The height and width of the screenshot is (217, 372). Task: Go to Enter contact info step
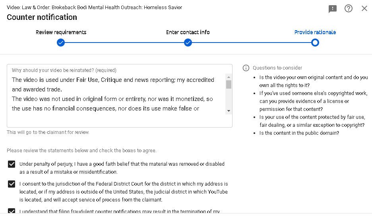tap(188, 32)
